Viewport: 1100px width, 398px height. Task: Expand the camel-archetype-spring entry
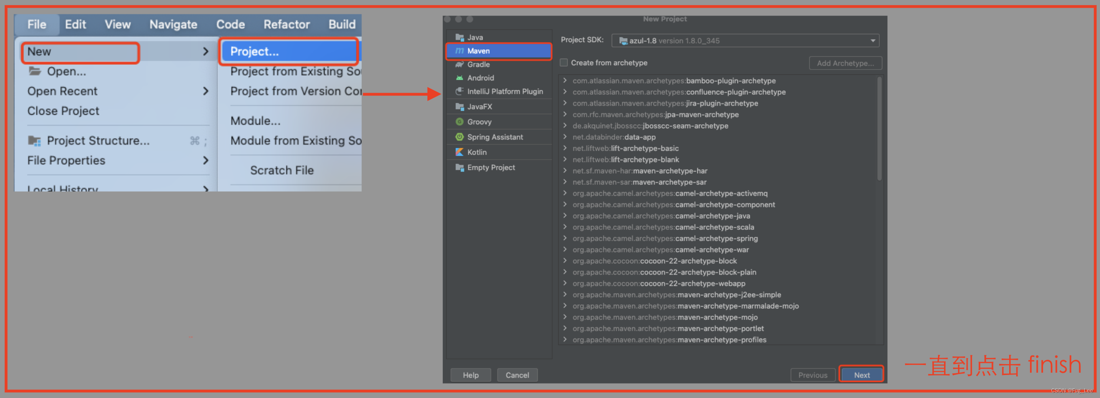(565, 238)
